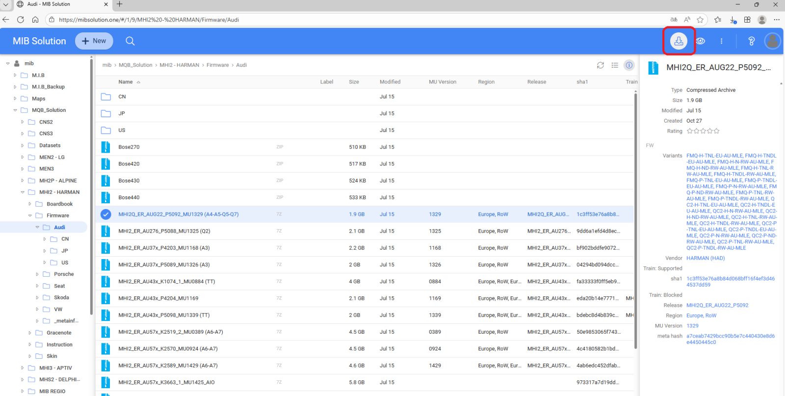The width and height of the screenshot is (785, 396).
Task: Click the New button
Action: coord(94,41)
